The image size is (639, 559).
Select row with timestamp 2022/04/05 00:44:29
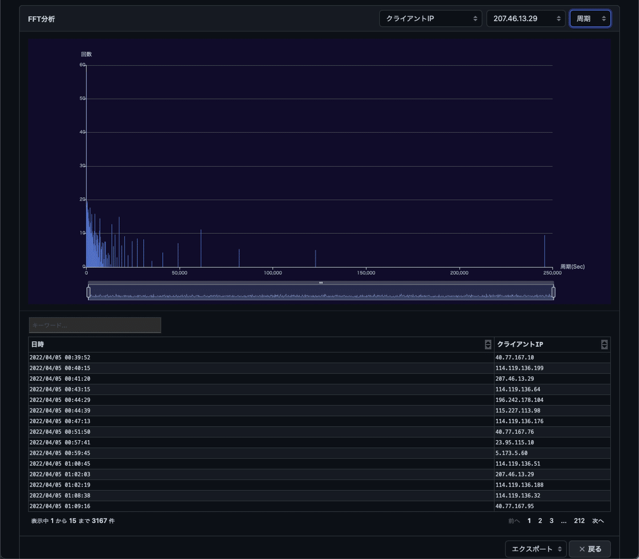[x=319, y=400]
